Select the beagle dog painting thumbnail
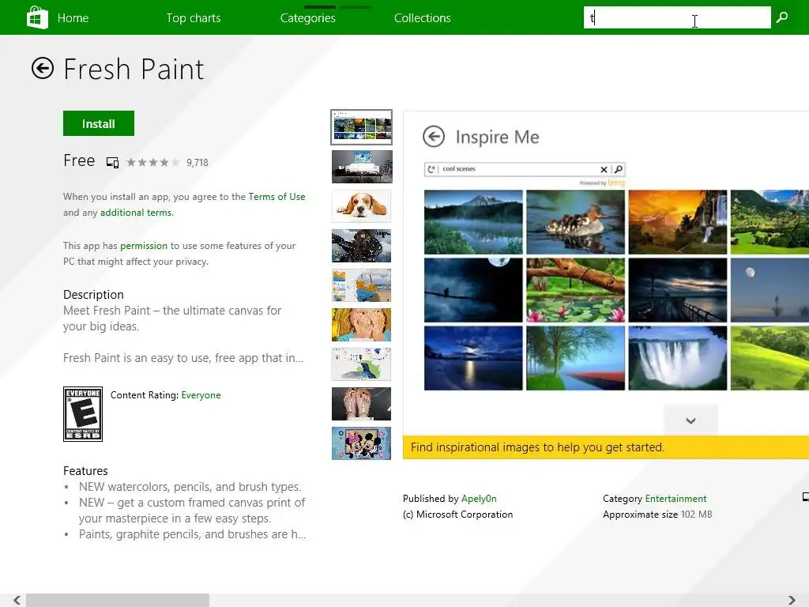Screen dimensions: 809x607 pos(361,206)
